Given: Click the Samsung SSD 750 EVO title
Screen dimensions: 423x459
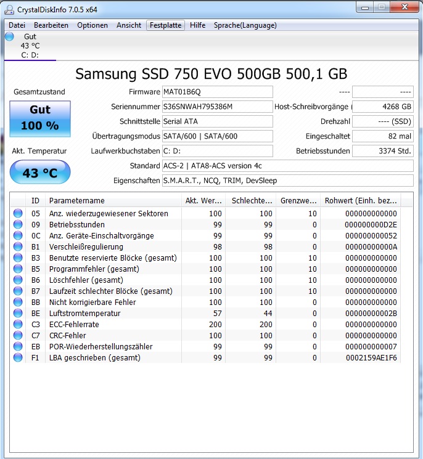Looking at the screenshot, I should pos(212,74).
